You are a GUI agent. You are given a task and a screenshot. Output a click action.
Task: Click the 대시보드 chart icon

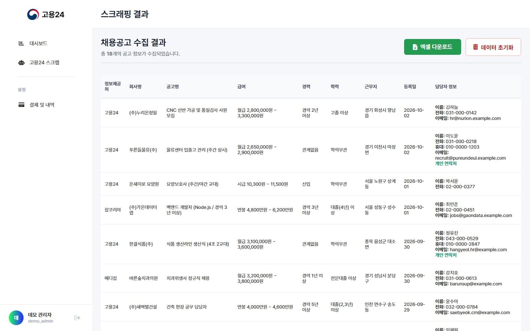pyautogui.click(x=21, y=43)
